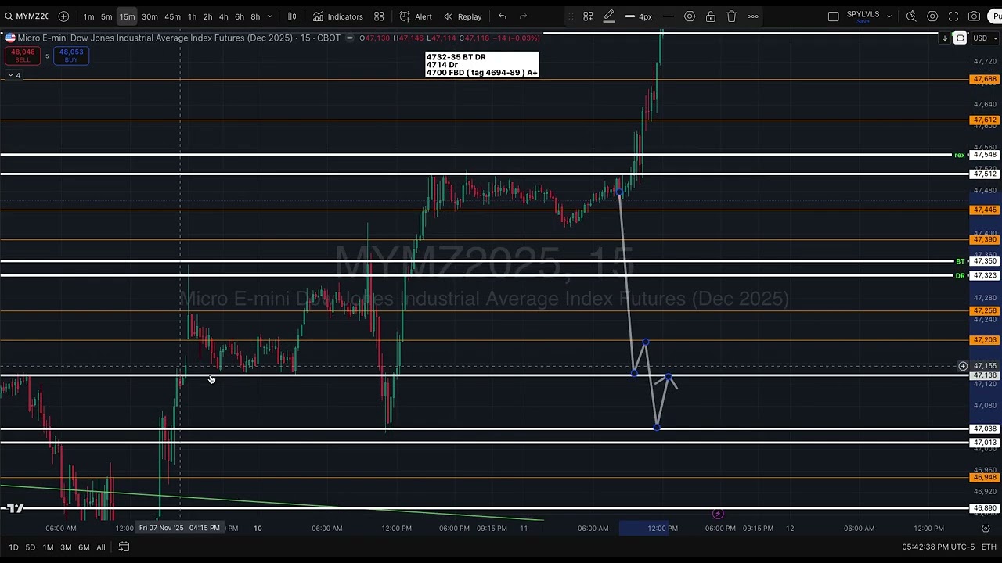
Task: Change line color with pencil icon
Action: (x=609, y=16)
